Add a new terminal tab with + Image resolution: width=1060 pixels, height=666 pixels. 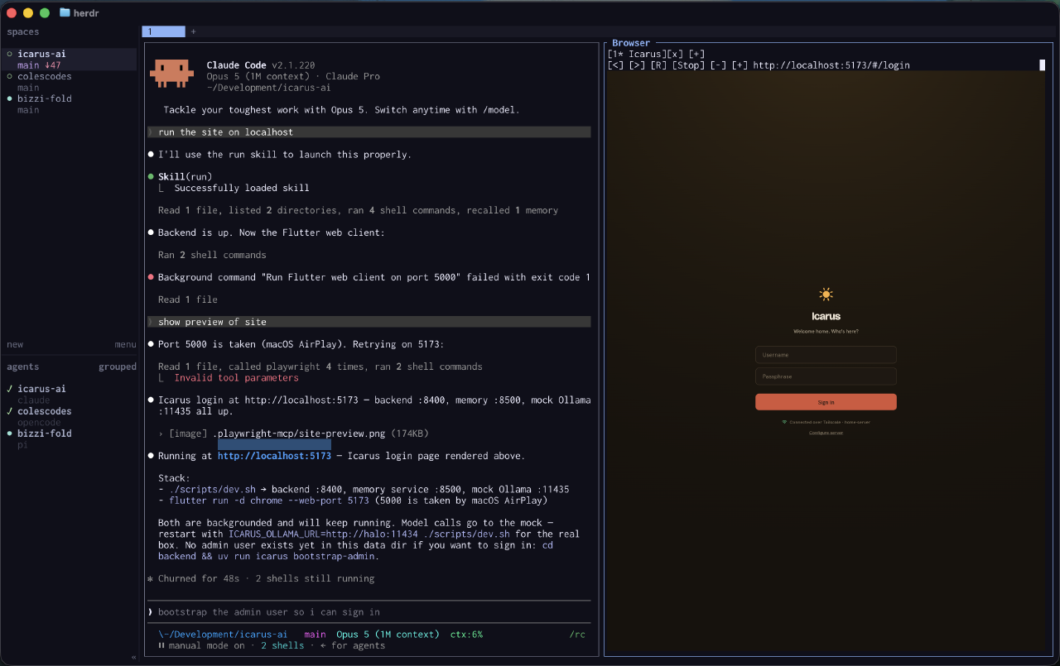point(194,31)
